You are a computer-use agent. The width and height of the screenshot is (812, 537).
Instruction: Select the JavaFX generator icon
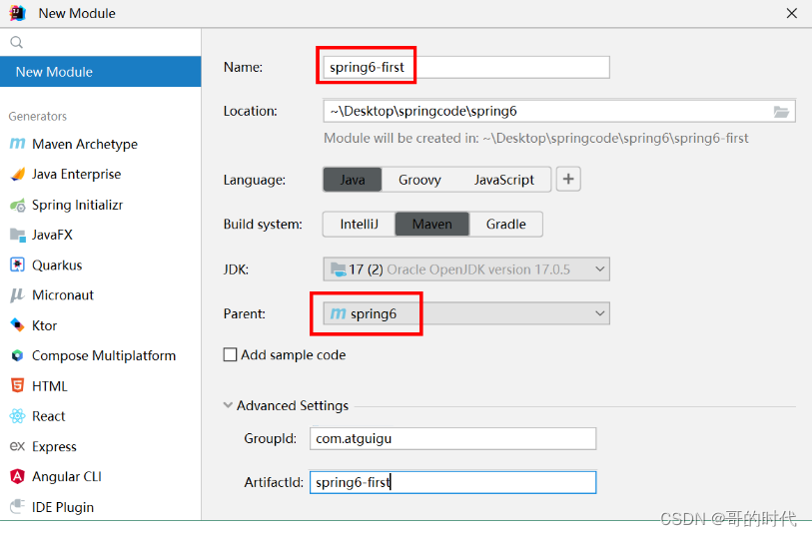18,235
